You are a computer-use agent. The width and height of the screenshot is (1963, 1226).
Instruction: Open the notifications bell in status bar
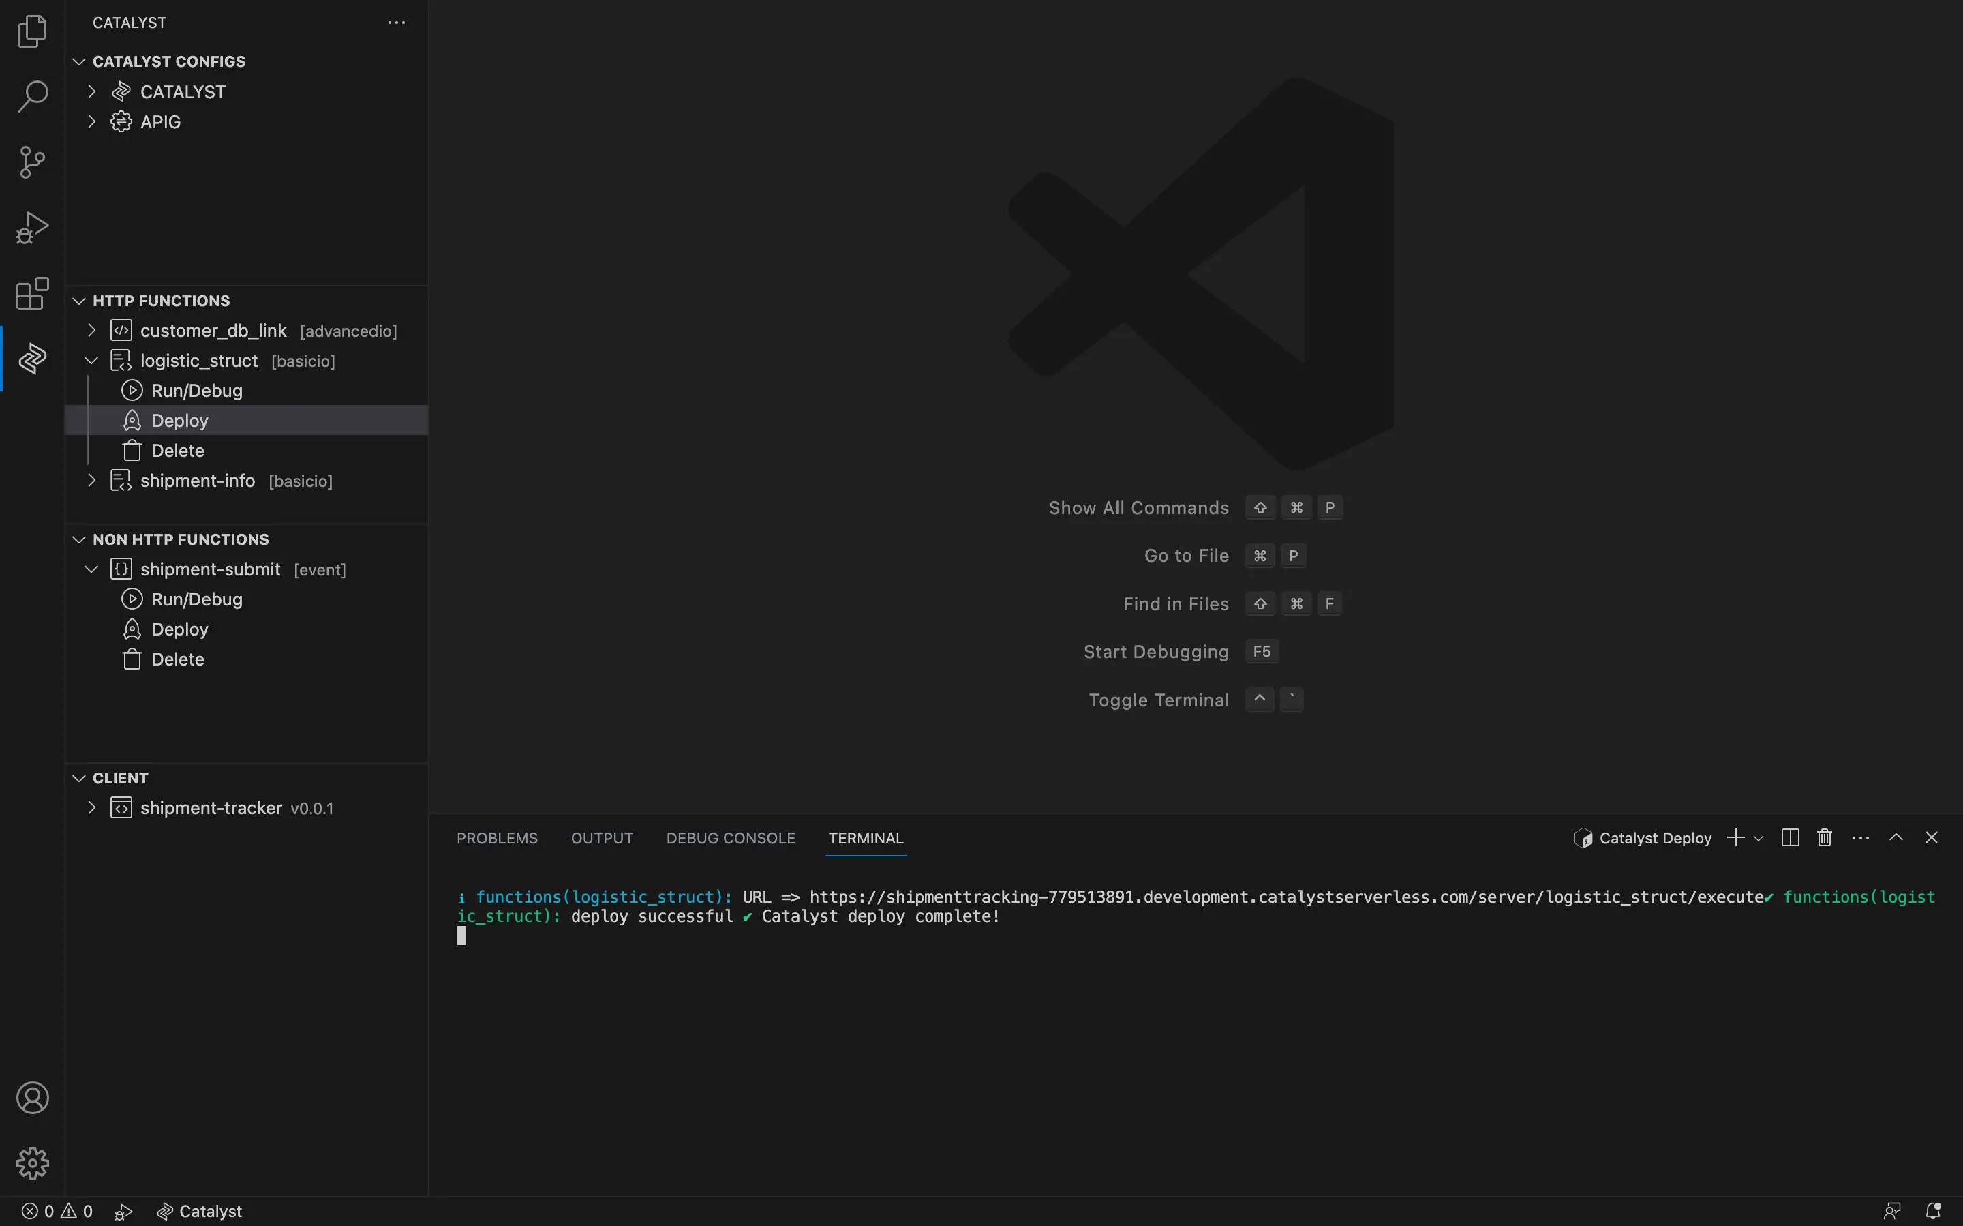1933,1210
